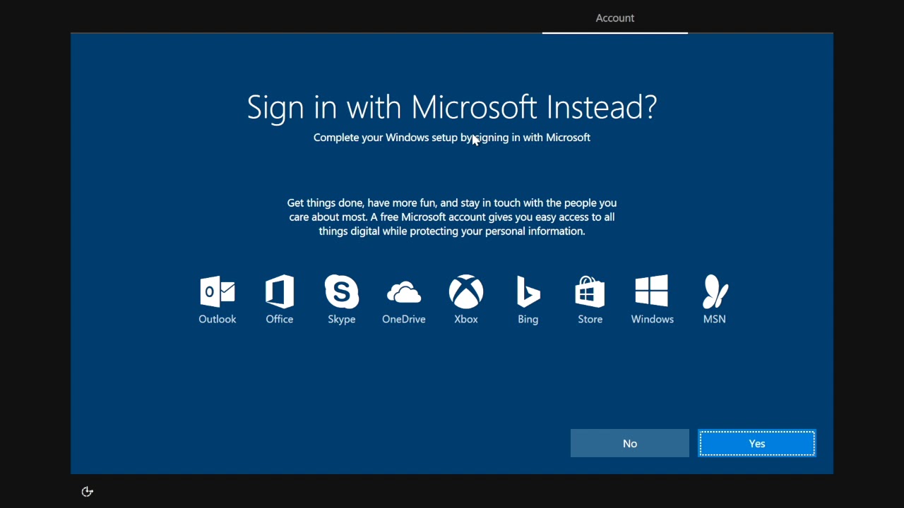Image resolution: width=904 pixels, height=508 pixels.
Task: Click the OneDrive cloud icon
Action: pyautogui.click(x=404, y=292)
